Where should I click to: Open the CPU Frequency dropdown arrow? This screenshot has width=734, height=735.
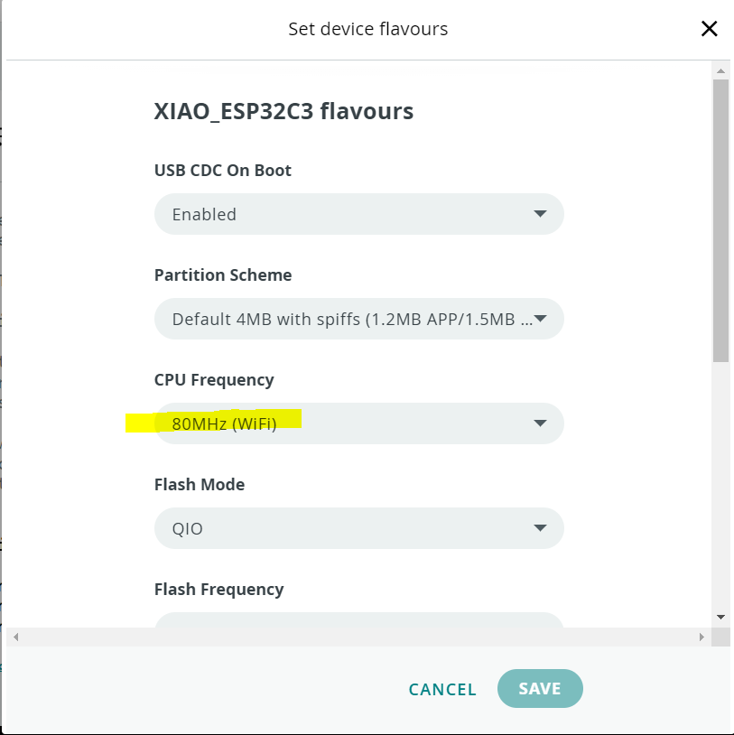click(540, 423)
